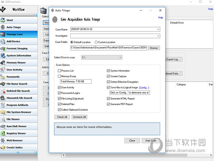Open the File Viewer workflow item

(x=19, y=119)
